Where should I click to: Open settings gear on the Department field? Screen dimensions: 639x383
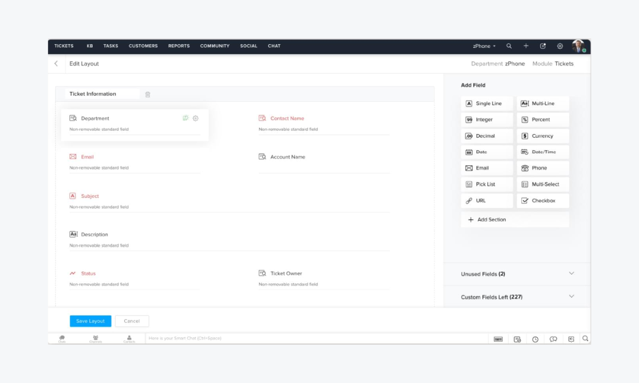tap(195, 118)
